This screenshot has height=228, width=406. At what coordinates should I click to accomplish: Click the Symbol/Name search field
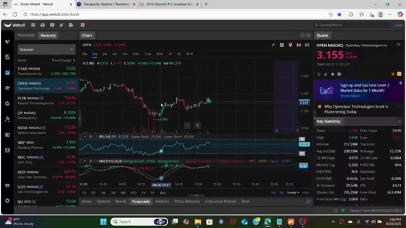point(352,25)
